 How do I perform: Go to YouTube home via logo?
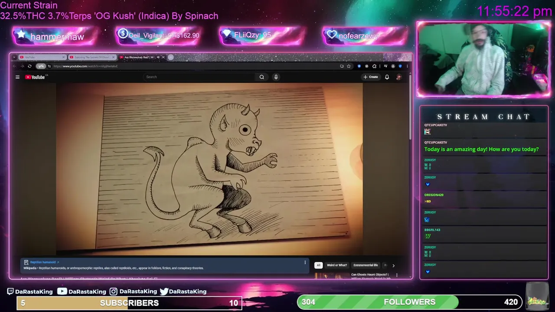click(35, 77)
